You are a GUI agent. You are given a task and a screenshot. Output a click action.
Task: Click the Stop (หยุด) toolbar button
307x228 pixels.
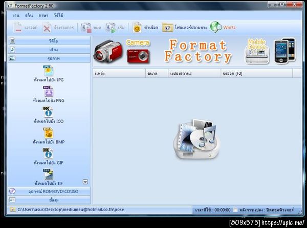tap(91, 28)
